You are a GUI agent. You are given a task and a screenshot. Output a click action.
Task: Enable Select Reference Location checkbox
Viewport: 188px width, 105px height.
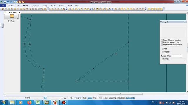click(162, 40)
